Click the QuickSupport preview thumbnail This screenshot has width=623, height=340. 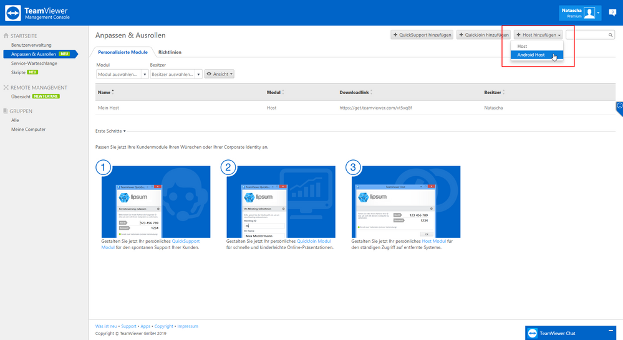point(156,202)
